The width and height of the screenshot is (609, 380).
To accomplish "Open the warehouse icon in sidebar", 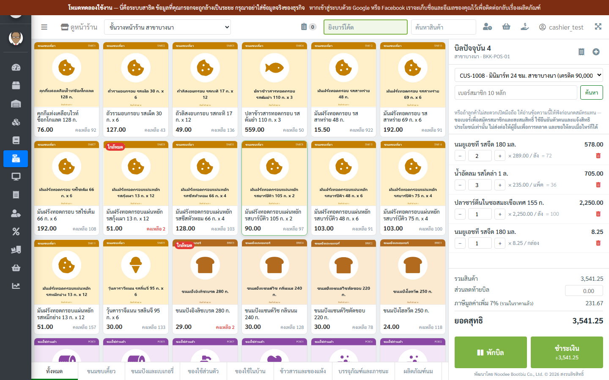I will point(16,104).
